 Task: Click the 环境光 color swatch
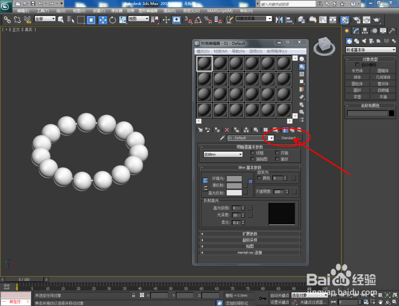(235, 179)
